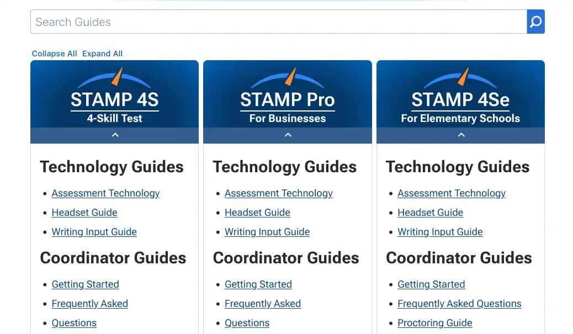Click the STAMP 4S logo banner
The image size is (573, 334).
click(114, 94)
